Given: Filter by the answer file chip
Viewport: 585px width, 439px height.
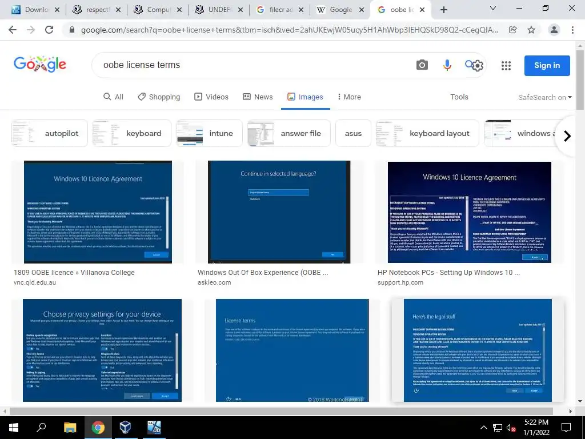Looking at the screenshot, I should [289, 133].
